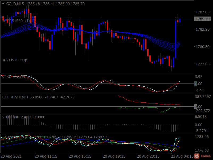Click the GOLD,M15 symbol title text

[x=15, y=4]
